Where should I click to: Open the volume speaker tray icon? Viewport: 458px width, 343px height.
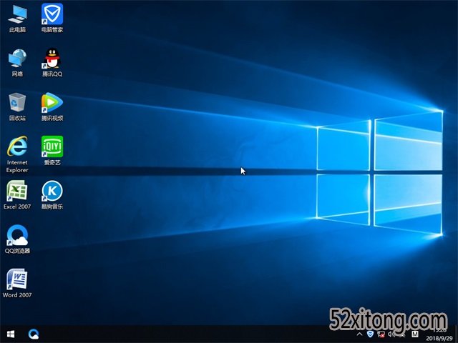coord(391,334)
